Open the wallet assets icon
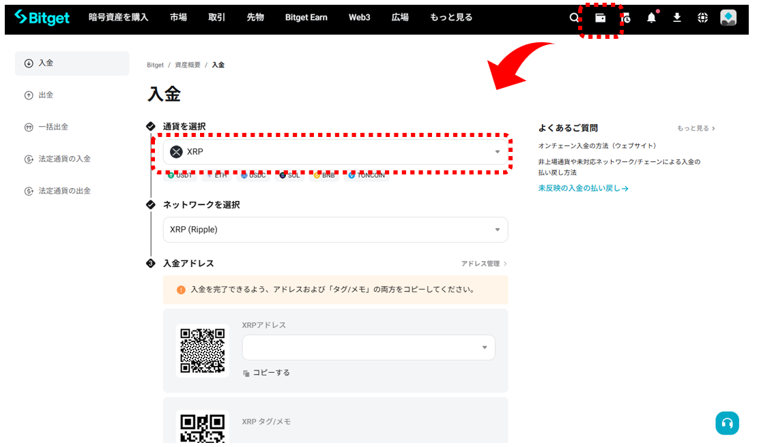Viewport: 759px width, 447px height. [601, 18]
